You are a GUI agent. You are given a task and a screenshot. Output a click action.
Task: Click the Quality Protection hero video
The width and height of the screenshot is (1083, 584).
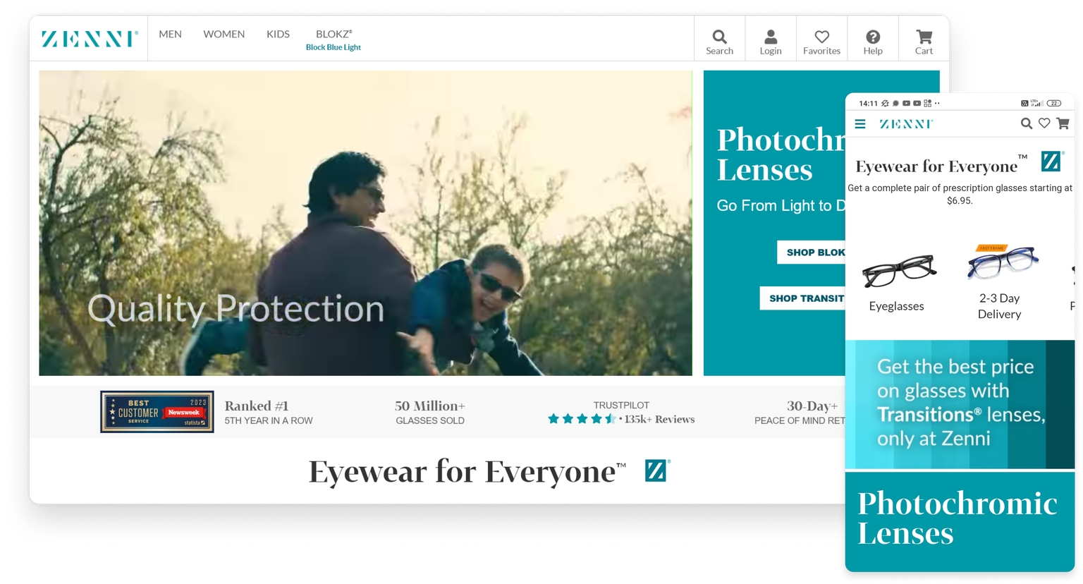click(365, 223)
